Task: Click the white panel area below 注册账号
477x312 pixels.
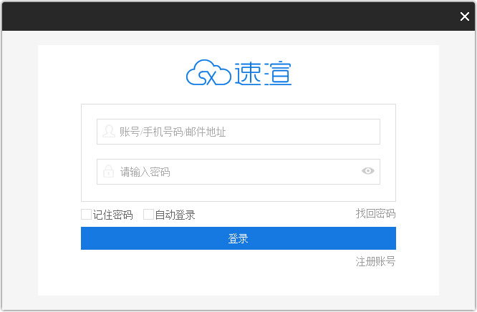Action: [x=238, y=282]
